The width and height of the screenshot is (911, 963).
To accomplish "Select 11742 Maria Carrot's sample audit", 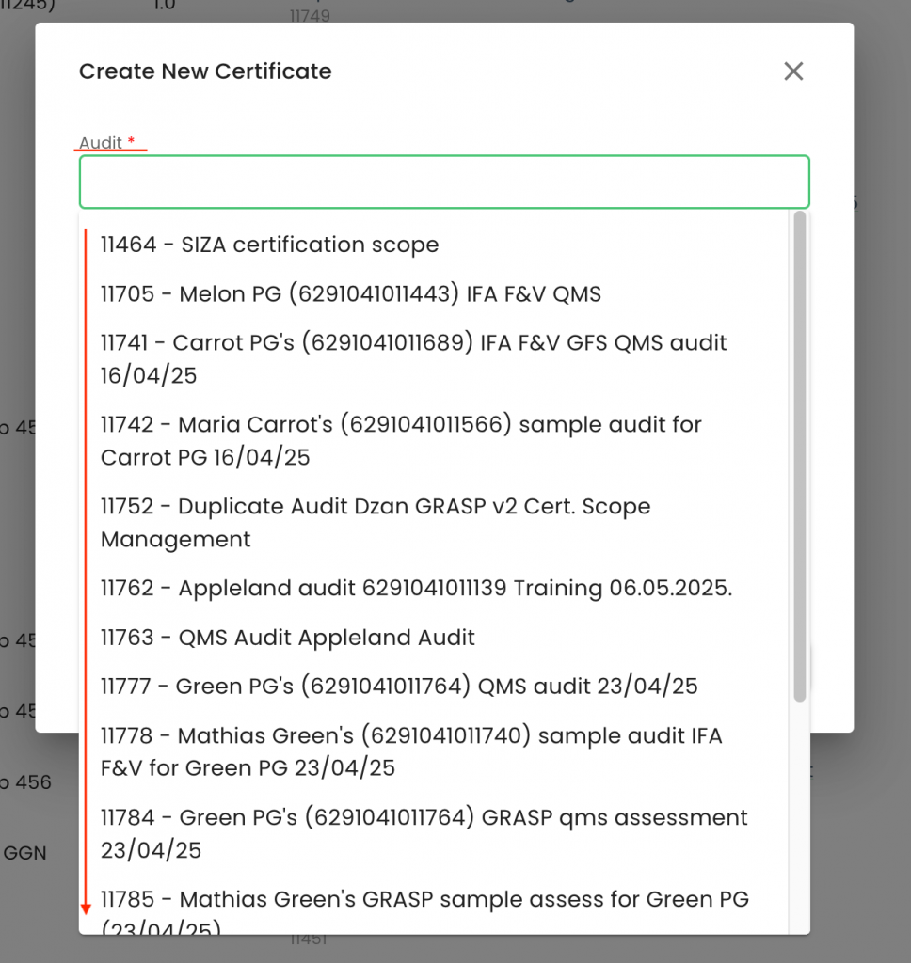I will click(401, 441).
